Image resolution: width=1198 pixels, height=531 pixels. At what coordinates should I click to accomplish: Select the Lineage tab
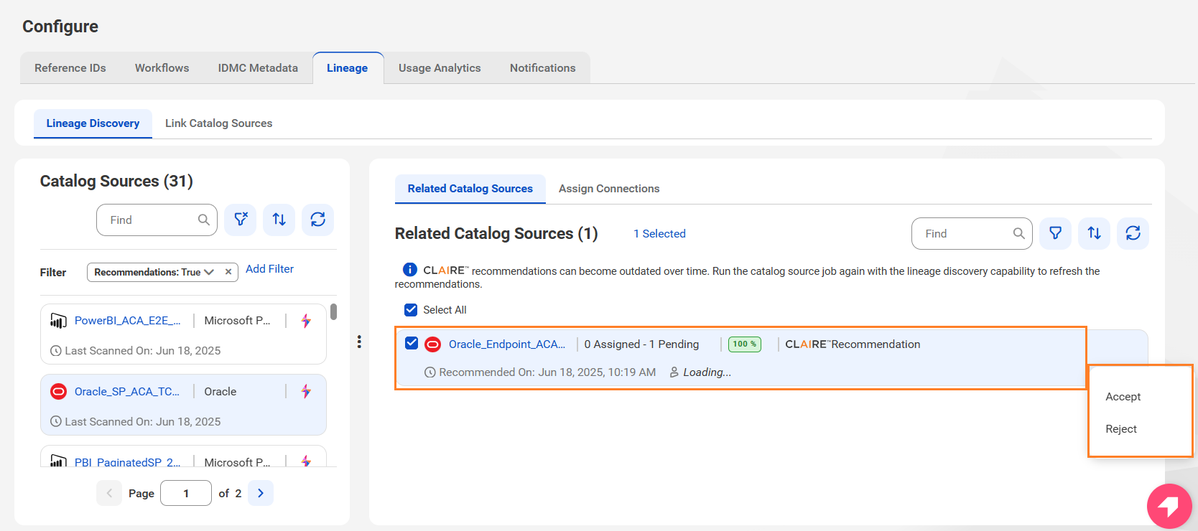348,68
